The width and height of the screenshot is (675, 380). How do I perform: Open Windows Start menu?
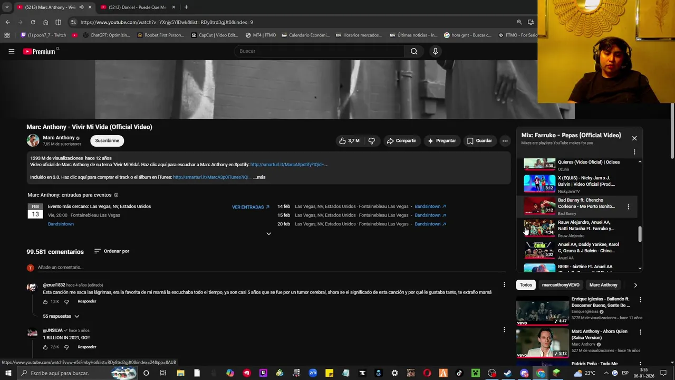8,373
